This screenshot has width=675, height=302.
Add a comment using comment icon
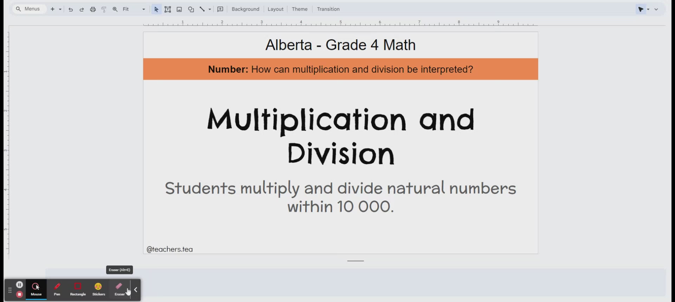[220, 9]
